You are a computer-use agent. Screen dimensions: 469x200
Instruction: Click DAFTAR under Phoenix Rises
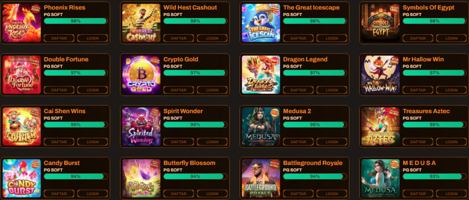59,38
